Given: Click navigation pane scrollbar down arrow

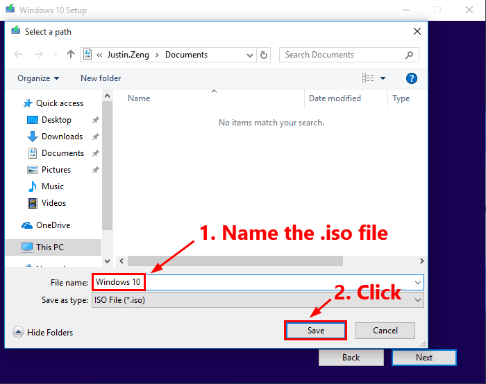Looking at the screenshot, I should [107, 261].
